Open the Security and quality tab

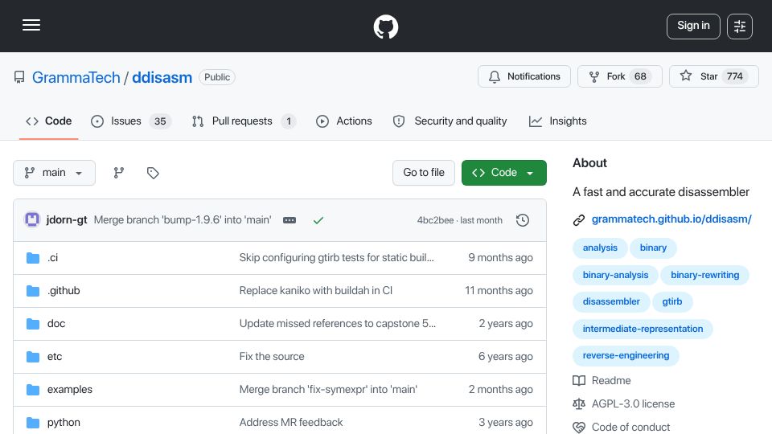coord(450,121)
